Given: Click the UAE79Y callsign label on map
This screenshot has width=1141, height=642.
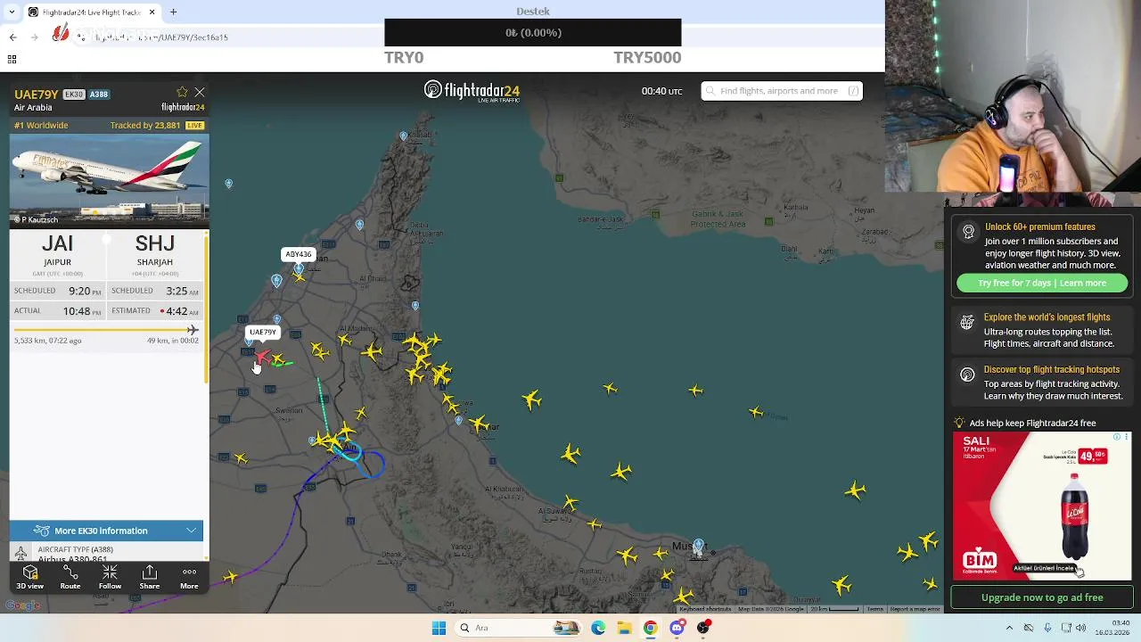Looking at the screenshot, I should click(263, 333).
